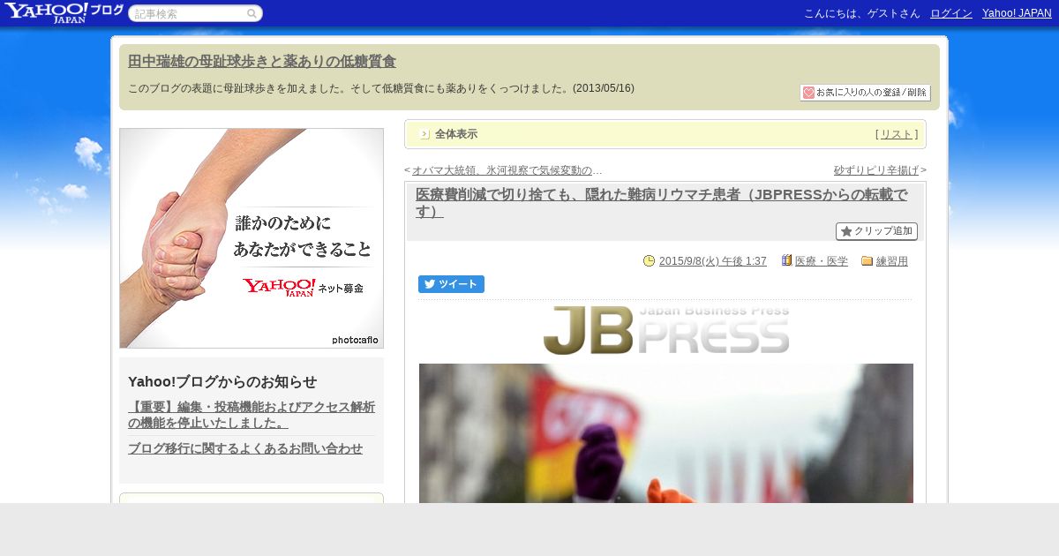Click the クリップ追加 button

(876, 231)
